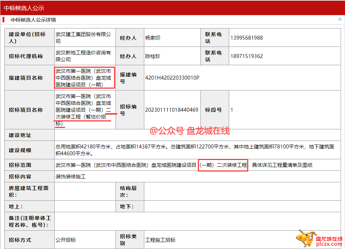The height and width of the screenshot is (249, 345).
Task: Click the 建设地址 label cell
Action: pos(29,135)
